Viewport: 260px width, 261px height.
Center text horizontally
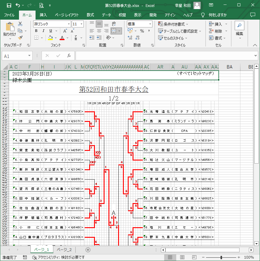coord(99,31)
